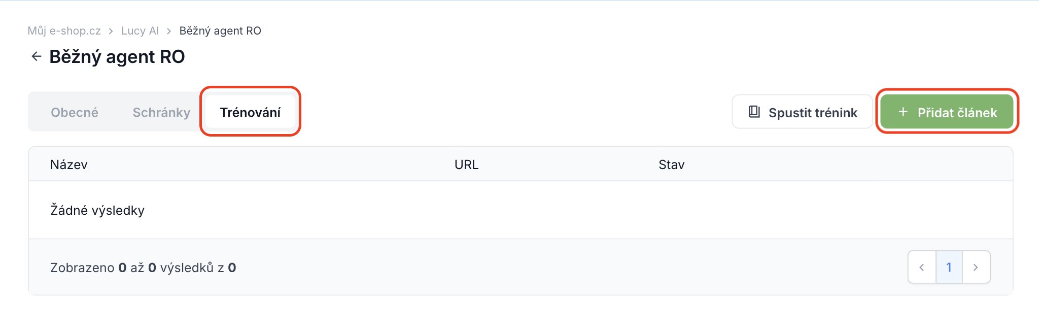Viewport: 1039px width, 330px height.
Task: Click the plus icon on Přidat článek
Action: pos(903,112)
